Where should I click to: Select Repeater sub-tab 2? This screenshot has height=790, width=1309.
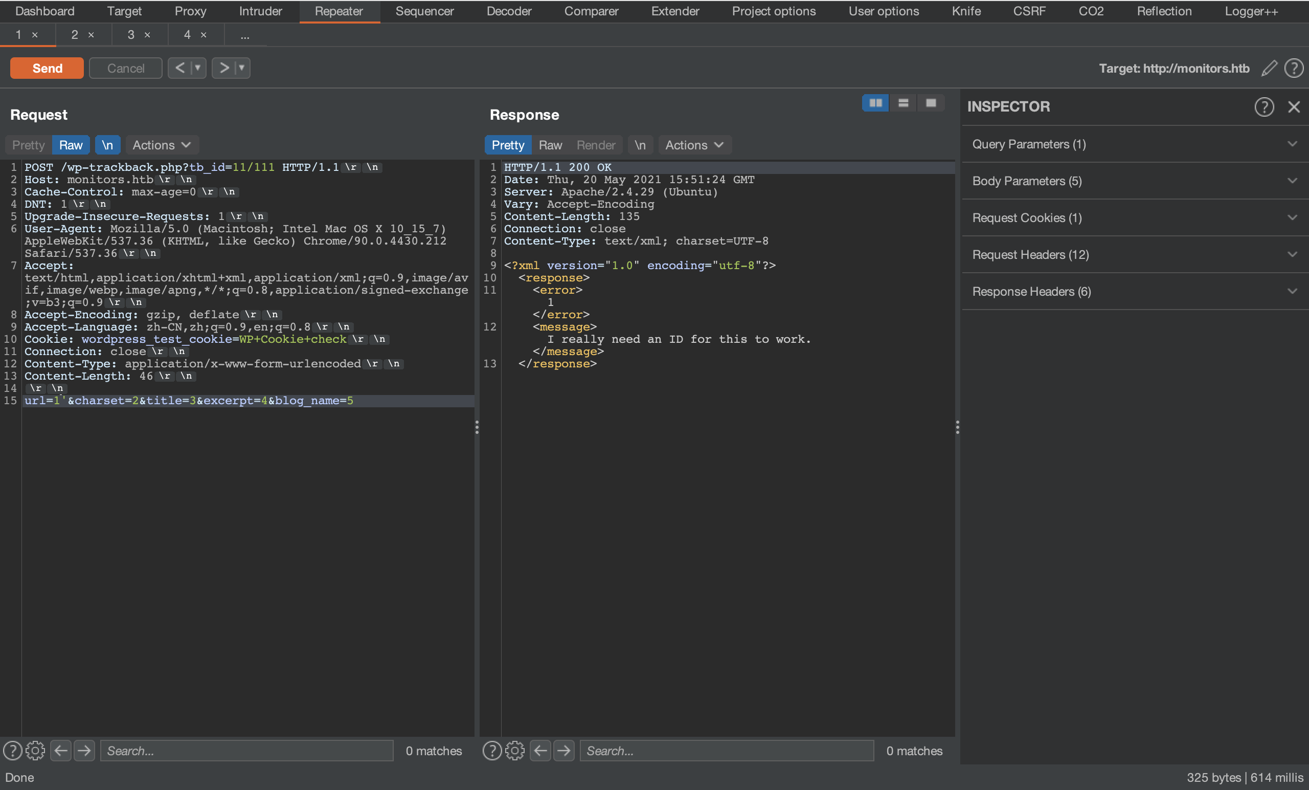pos(74,35)
